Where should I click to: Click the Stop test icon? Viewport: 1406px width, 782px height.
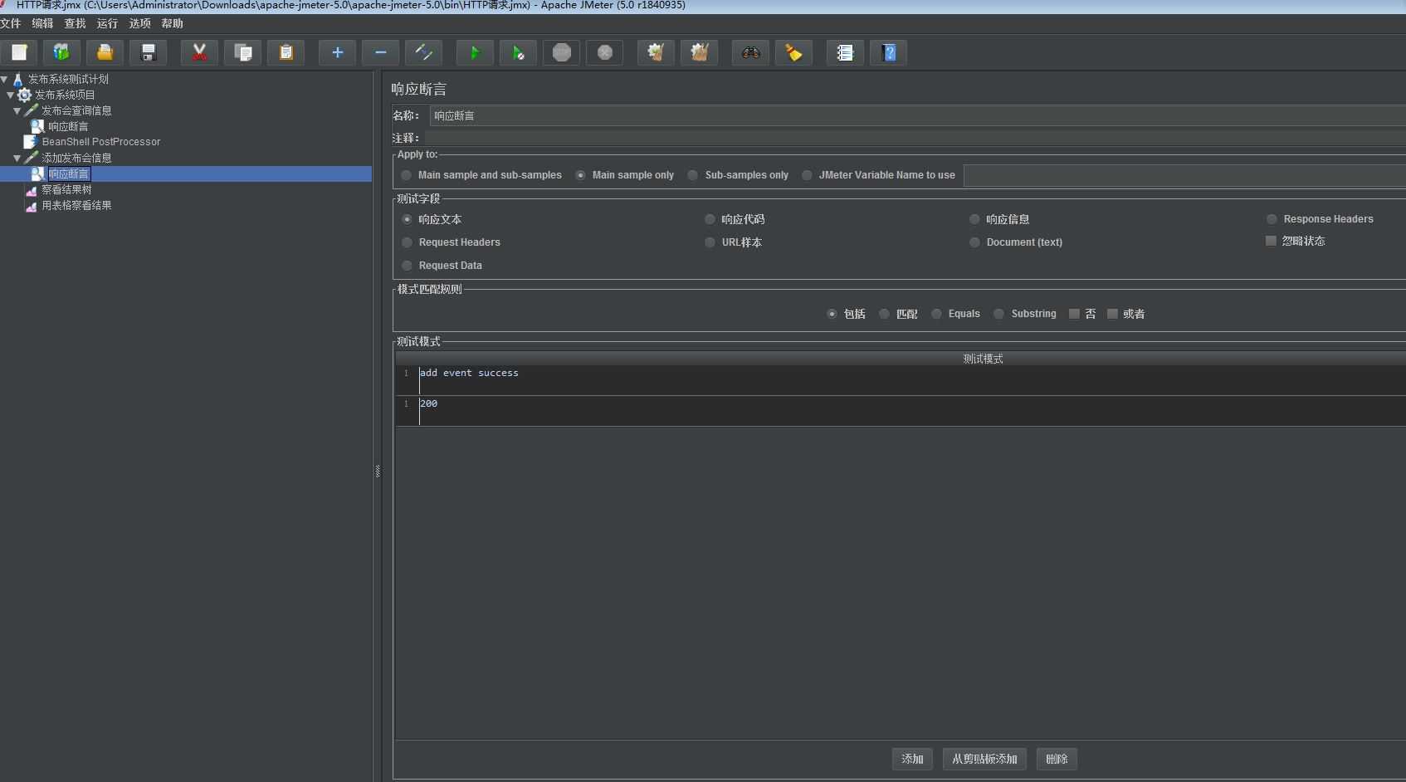pos(562,52)
